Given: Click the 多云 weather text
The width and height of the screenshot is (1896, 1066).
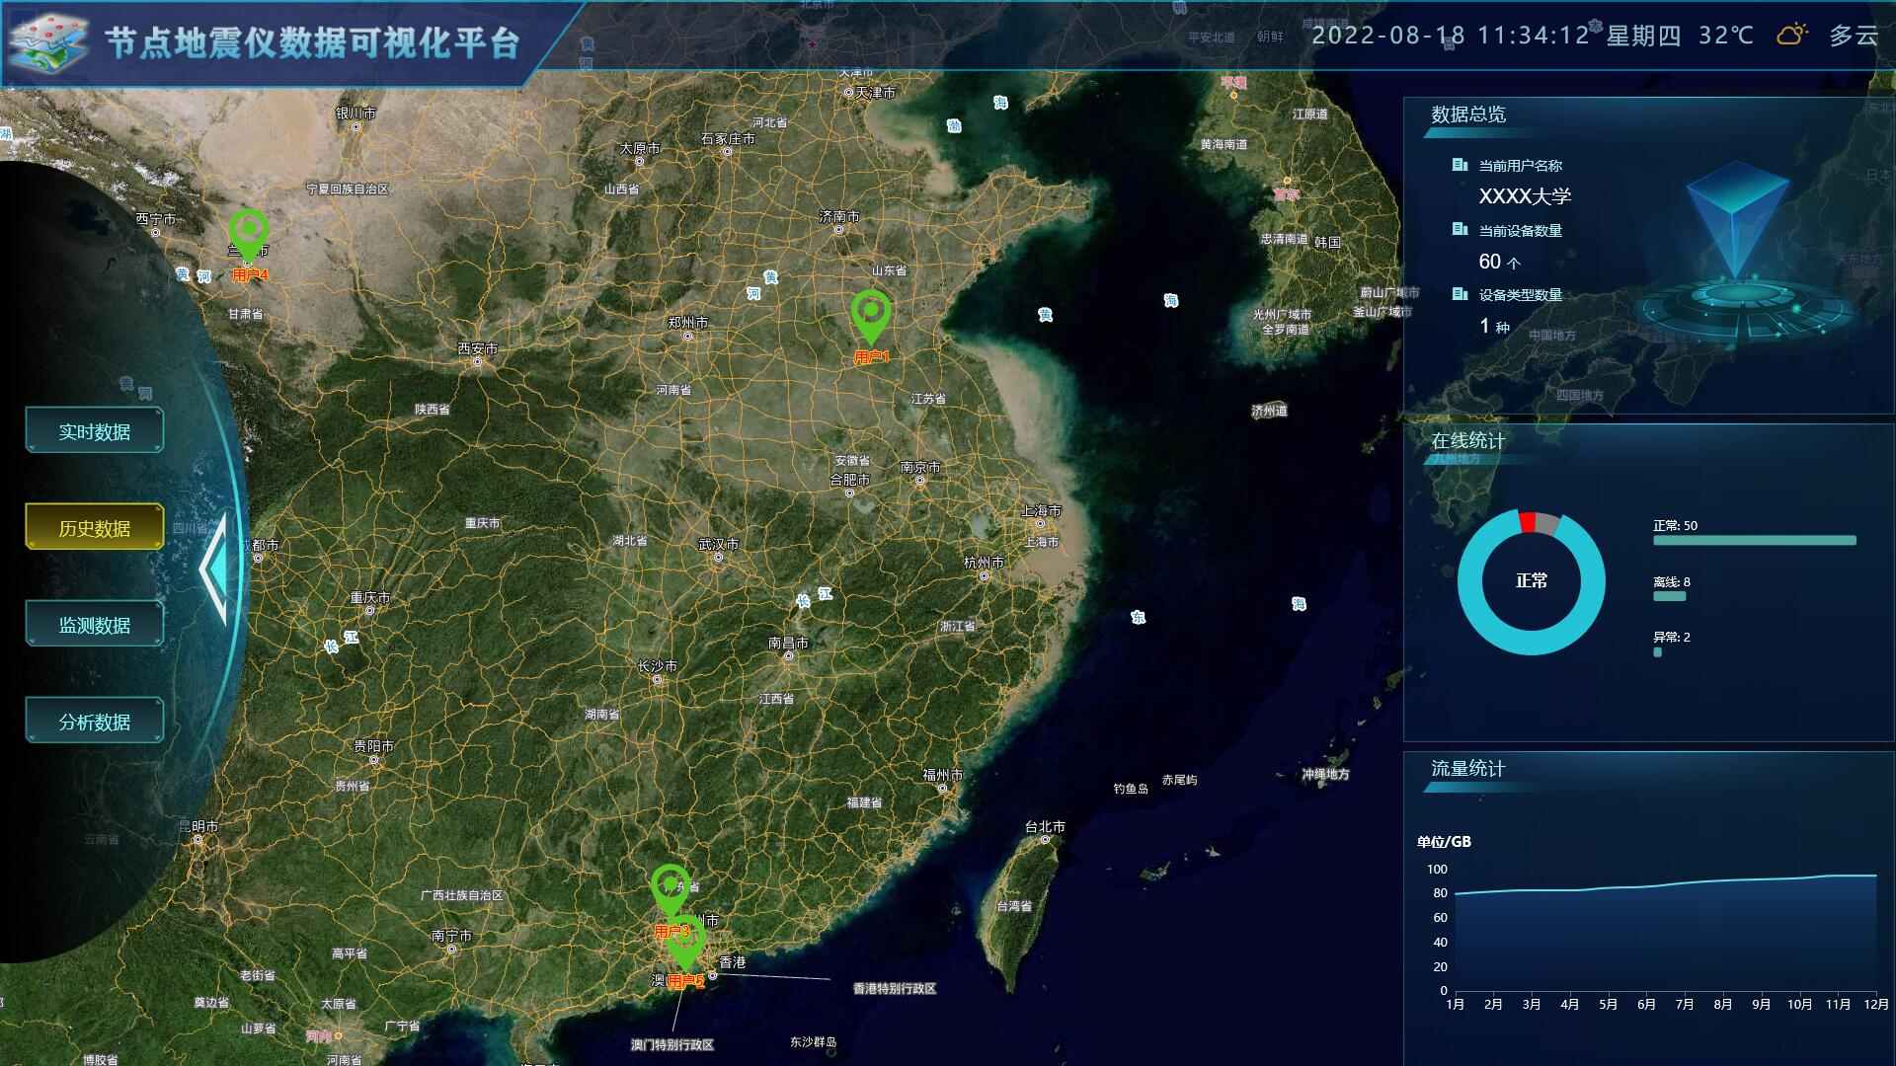Looking at the screenshot, I should 1854,37.
